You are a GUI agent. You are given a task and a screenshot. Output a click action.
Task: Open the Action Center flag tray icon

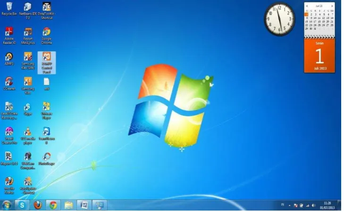pyautogui.click(x=295, y=205)
